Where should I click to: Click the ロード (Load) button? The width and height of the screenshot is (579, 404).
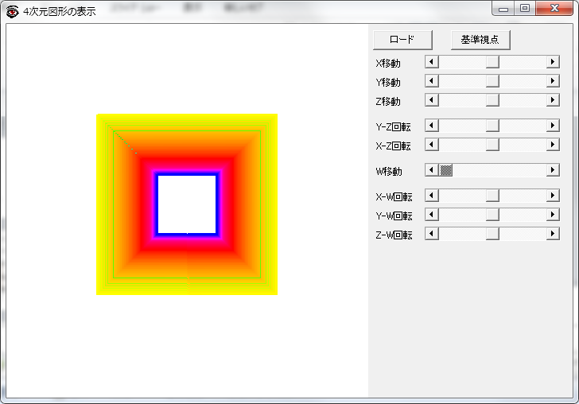pos(402,40)
